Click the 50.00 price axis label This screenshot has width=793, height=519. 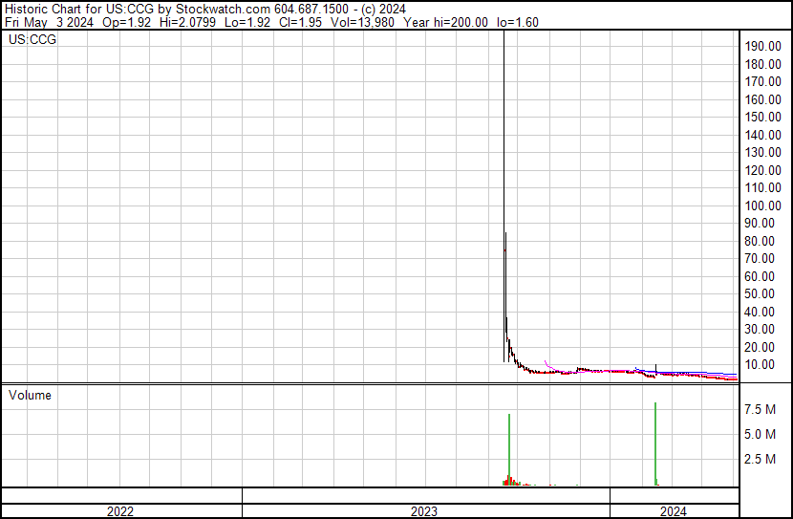tap(760, 293)
